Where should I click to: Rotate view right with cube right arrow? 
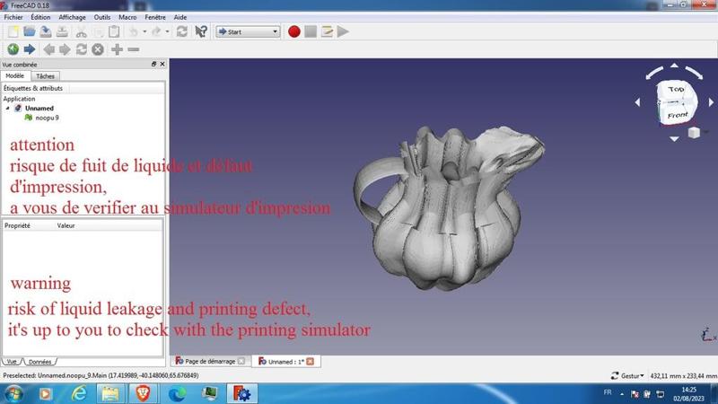711,102
